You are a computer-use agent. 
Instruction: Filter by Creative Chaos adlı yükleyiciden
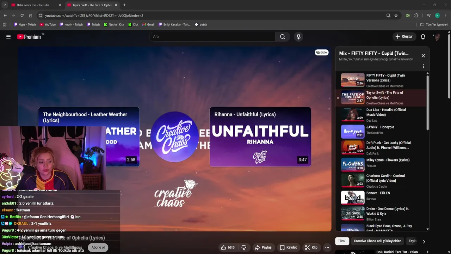(x=377, y=241)
